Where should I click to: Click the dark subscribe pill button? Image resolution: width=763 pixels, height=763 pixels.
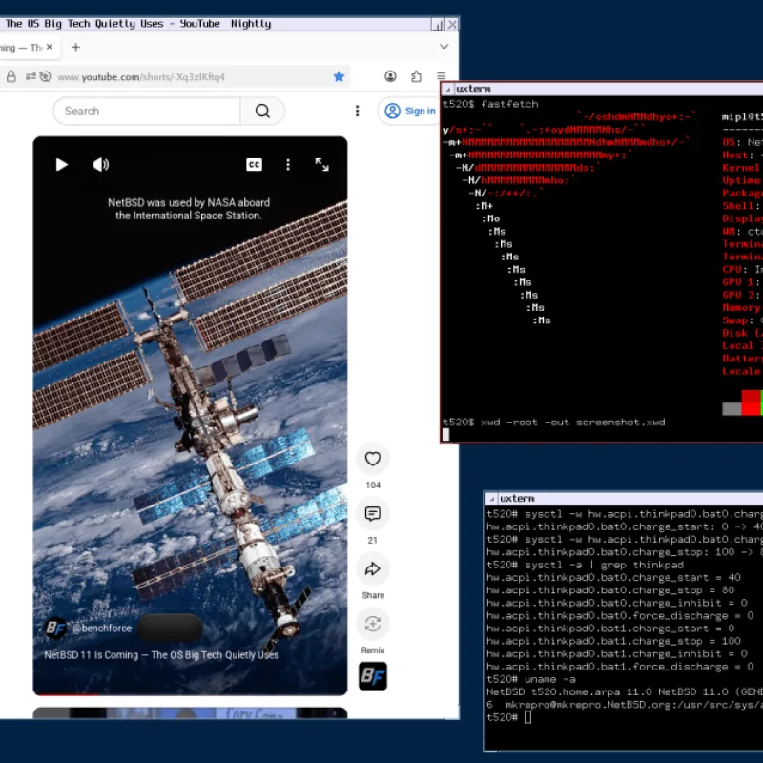pos(170,629)
